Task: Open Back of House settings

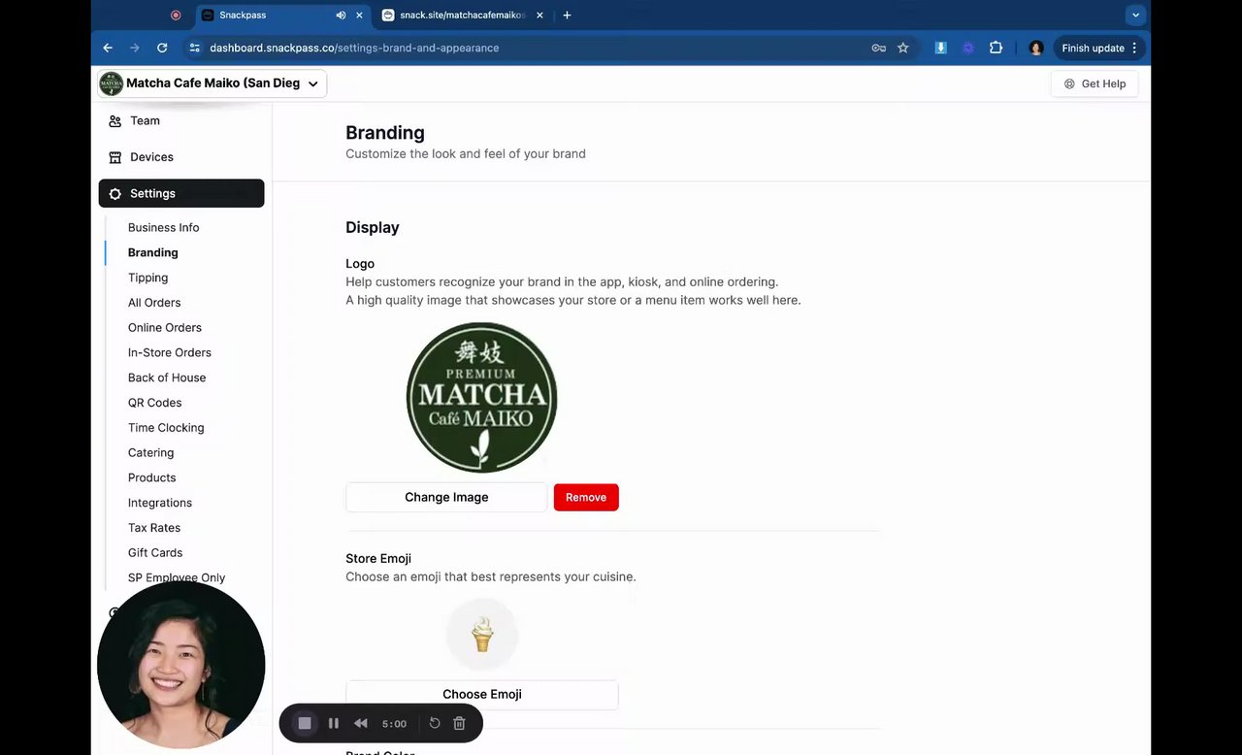Action: pyautogui.click(x=167, y=377)
